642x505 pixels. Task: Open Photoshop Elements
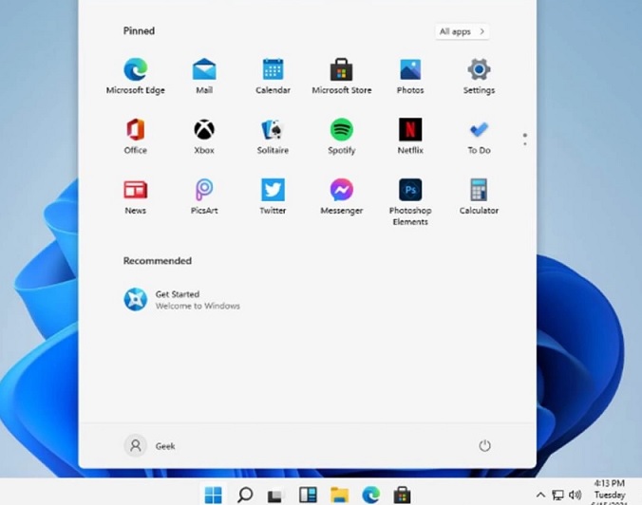(410, 202)
